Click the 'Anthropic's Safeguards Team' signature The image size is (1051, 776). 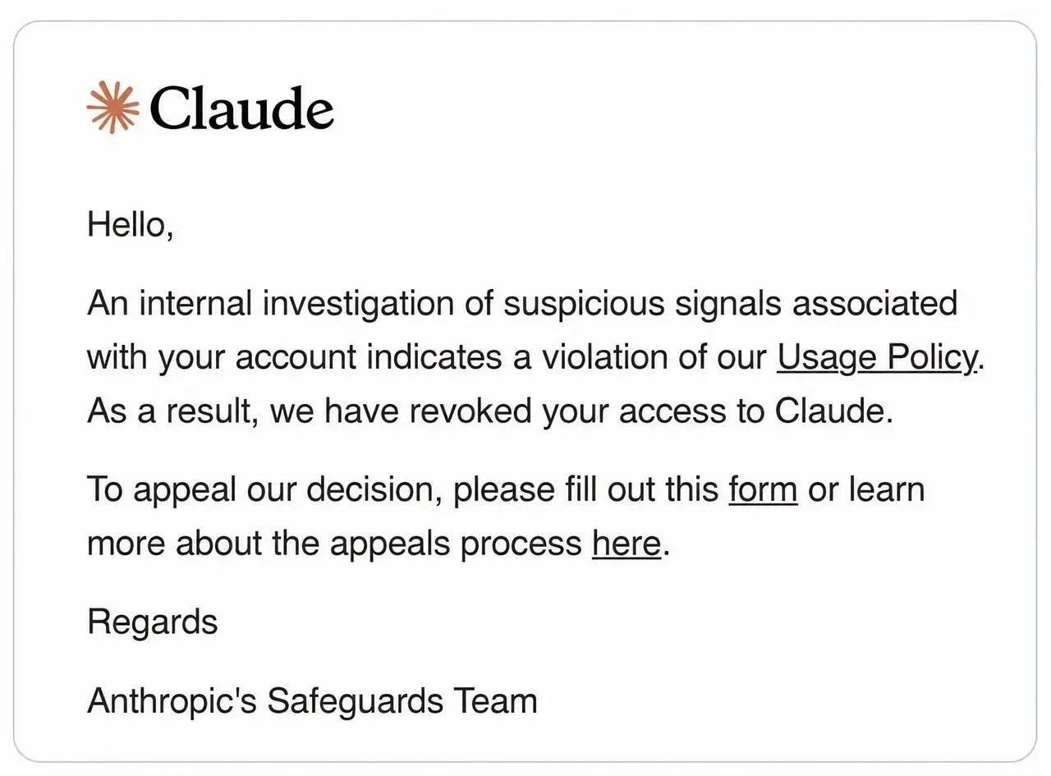click(x=313, y=701)
